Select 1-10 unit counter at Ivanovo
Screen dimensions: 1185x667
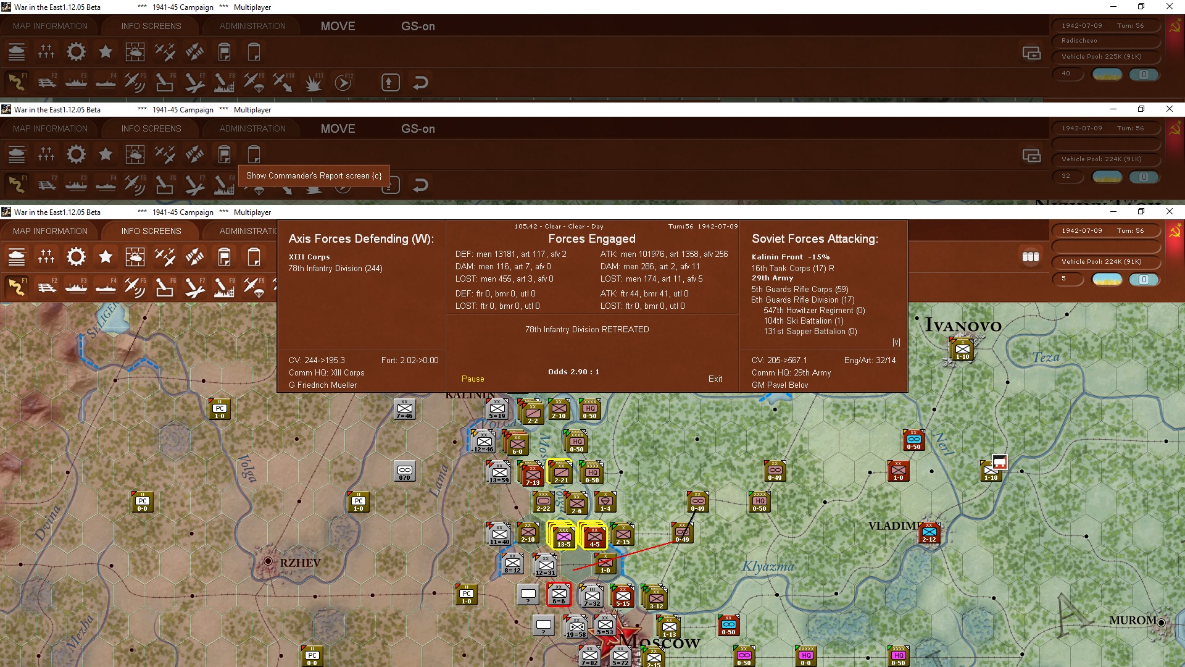962,350
